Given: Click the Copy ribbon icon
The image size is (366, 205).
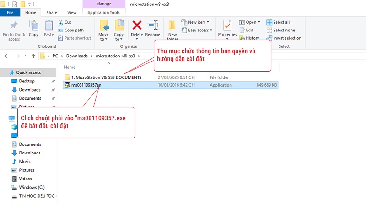Looking at the screenshot, I should [33, 25].
